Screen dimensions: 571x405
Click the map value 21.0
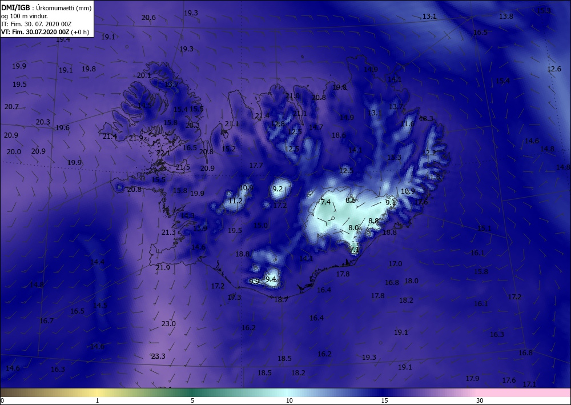point(292,96)
